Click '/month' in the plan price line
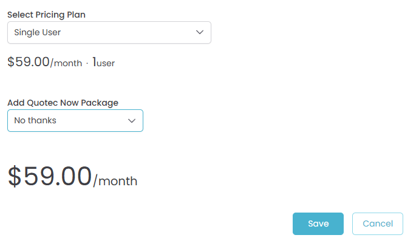 coord(66,63)
